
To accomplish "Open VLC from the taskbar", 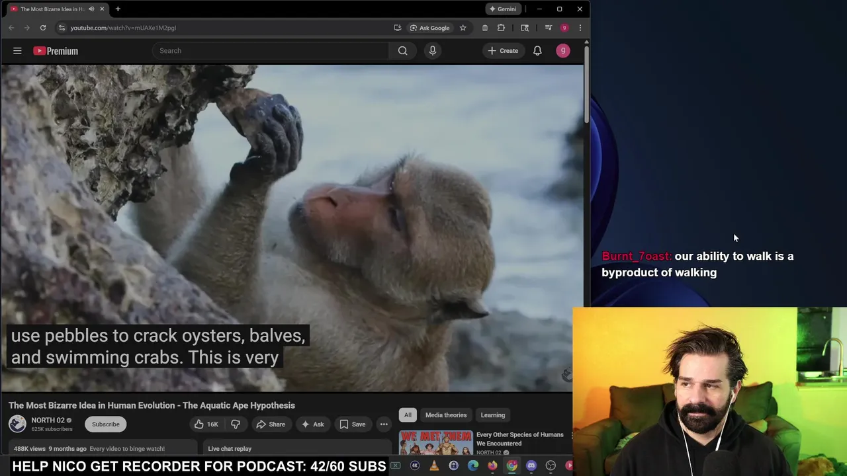I will [434, 466].
